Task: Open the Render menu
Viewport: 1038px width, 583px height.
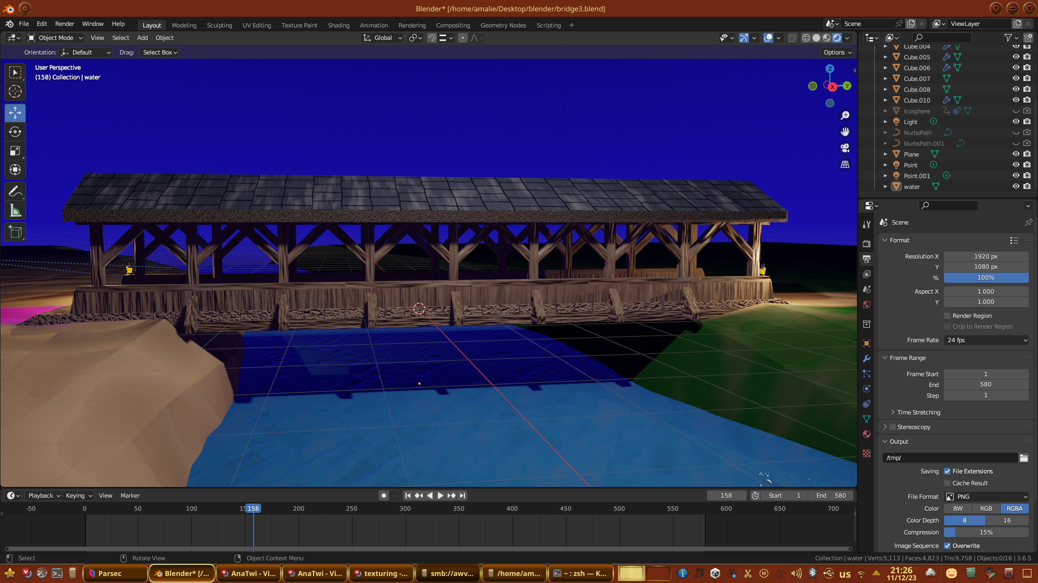Action: pyautogui.click(x=64, y=24)
